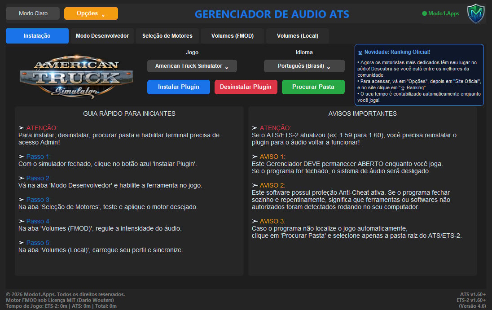Click the red ATENÇÃO: label in important notices
The height and width of the screenshot is (310, 492).
[276, 128]
